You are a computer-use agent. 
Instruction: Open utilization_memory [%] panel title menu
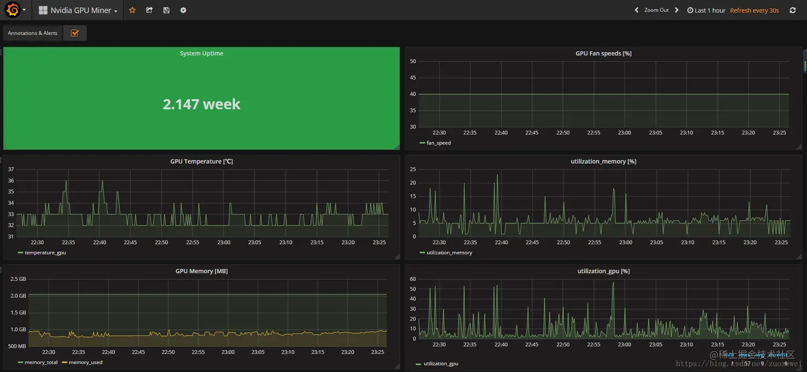coord(603,161)
